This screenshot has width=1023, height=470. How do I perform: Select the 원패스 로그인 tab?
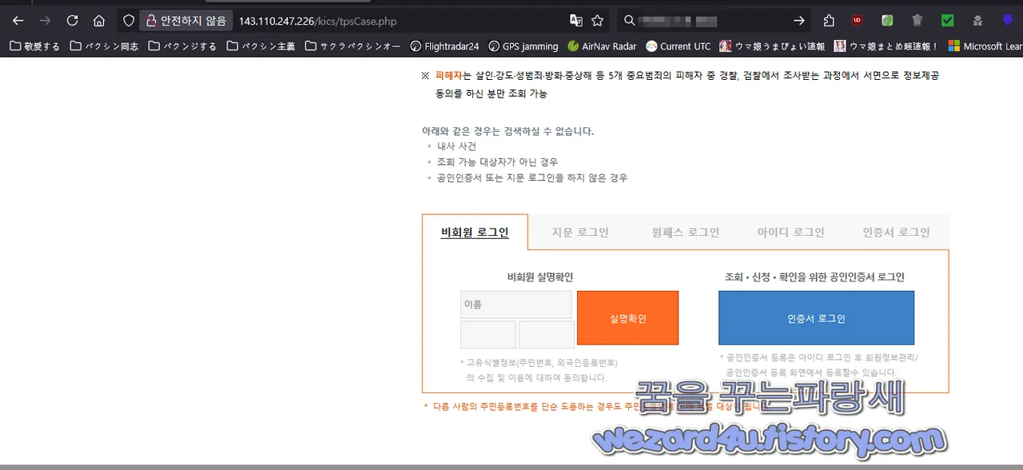[x=685, y=232]
